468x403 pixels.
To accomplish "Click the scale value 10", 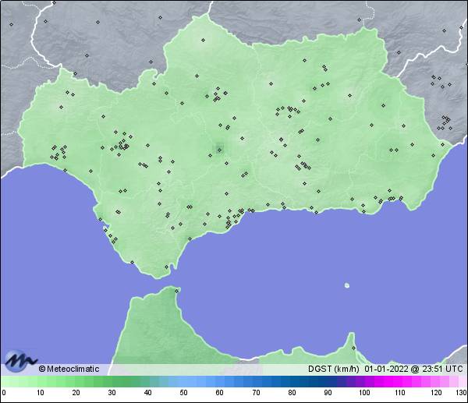I will (41, 393).
